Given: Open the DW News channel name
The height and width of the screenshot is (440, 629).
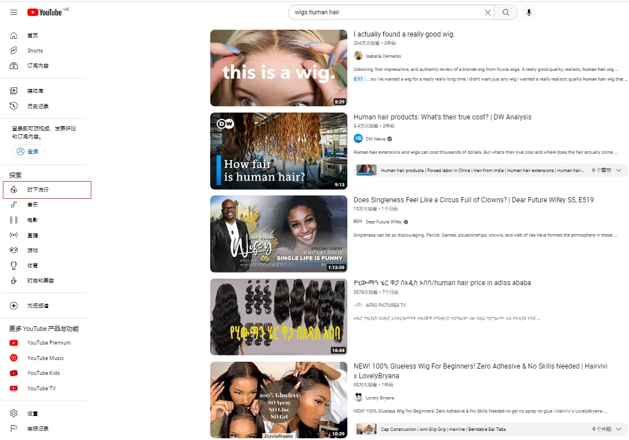Looking at the screenshot, I should tap(375, 139).
